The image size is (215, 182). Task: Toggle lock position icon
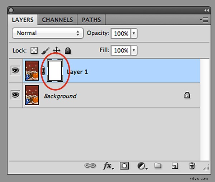[x=57, y=51]
